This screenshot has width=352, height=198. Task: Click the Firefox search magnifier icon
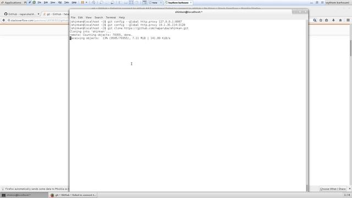pos(315,20)
